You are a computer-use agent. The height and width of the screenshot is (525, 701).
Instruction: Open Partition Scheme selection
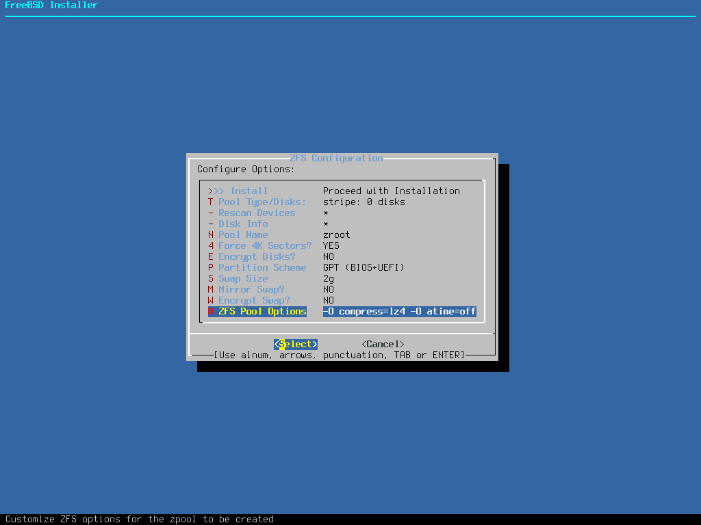tap(262, 267)
